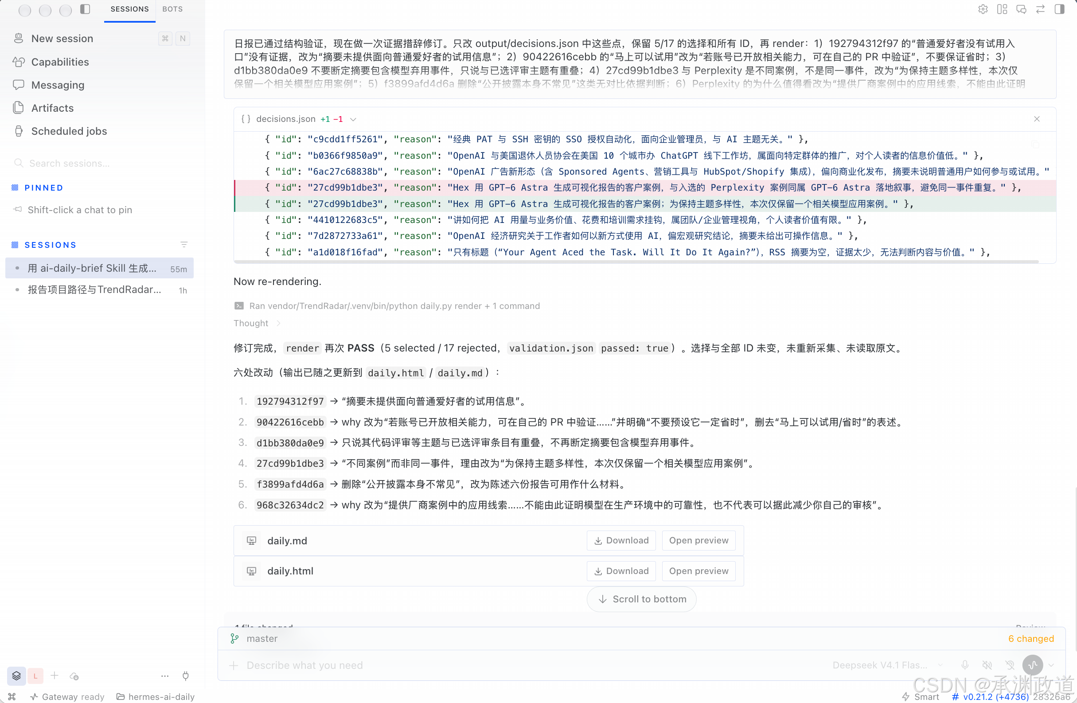Switch to the BOTS tab
1077x703 pixels.
[172, 9]
